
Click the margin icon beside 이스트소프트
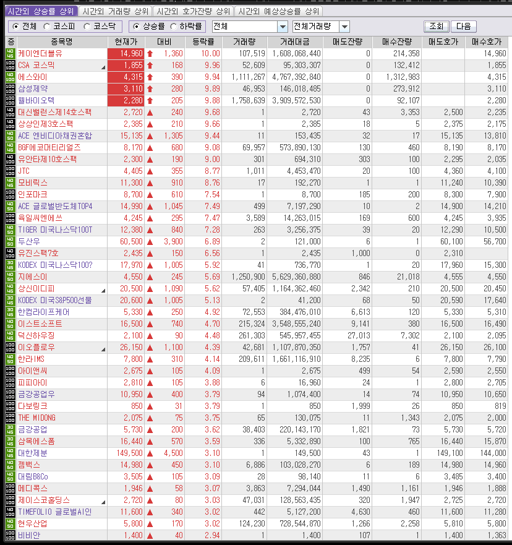(10, 324)
